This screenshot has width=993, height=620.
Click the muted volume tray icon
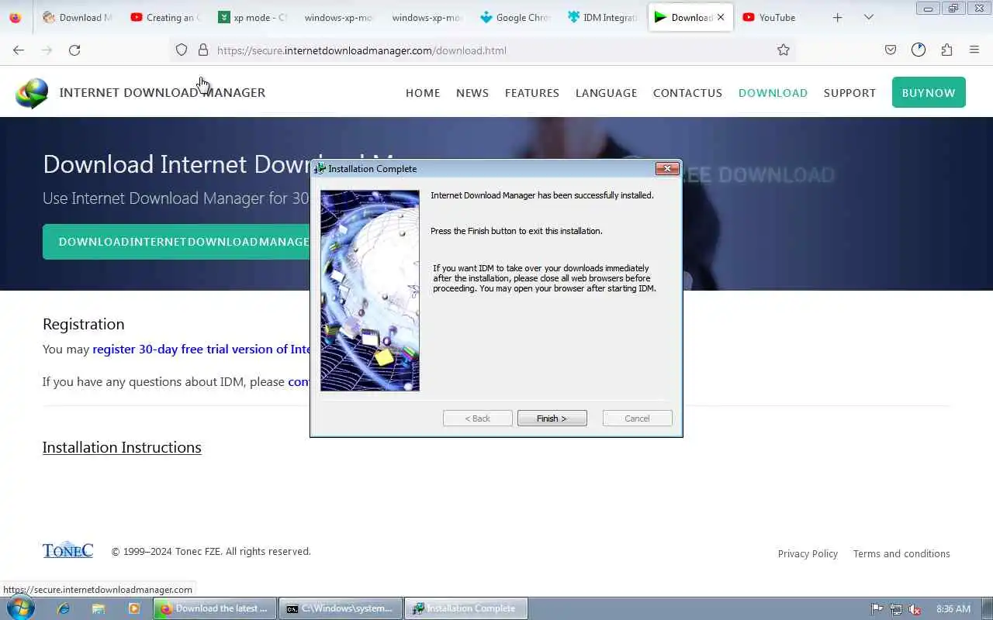(x=915, y=609)
